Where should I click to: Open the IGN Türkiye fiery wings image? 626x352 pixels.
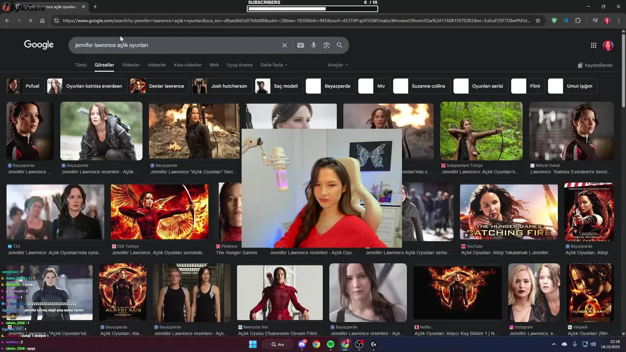[x=159, y=212]
